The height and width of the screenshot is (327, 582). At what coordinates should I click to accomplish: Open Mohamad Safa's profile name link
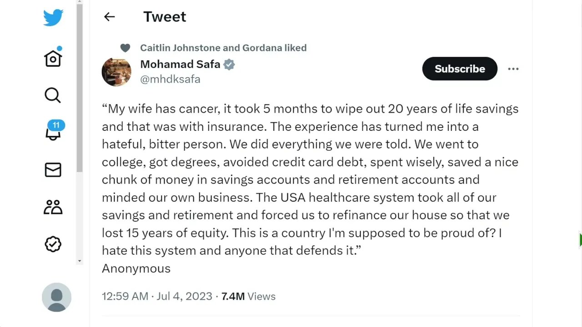pyautogui.click(x=180, y=64)
